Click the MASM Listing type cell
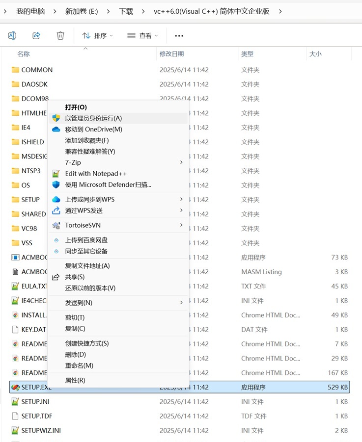 pos(262,272)
